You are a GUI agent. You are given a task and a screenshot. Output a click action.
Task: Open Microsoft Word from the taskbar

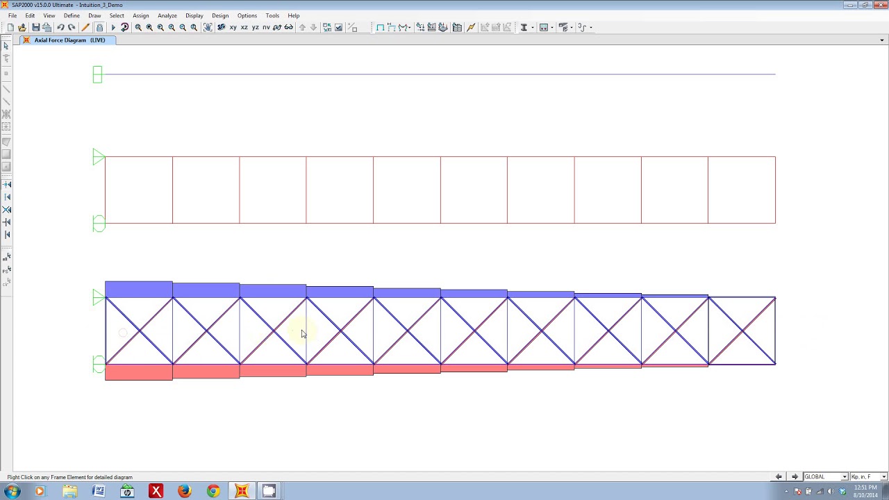point(99,492)
